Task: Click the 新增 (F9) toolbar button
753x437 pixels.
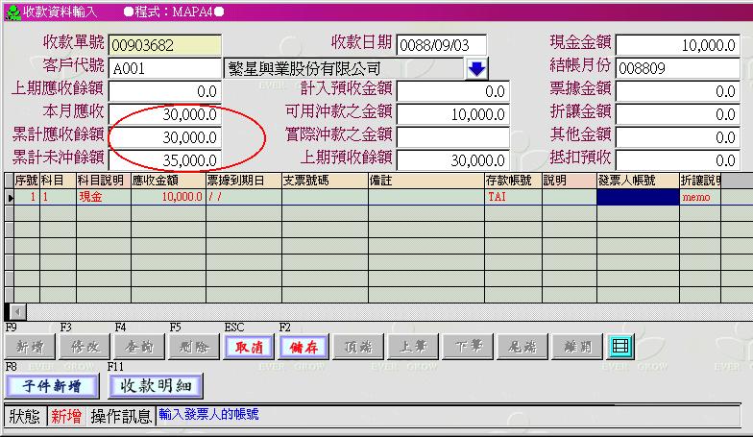Action: [x=29, y=348]
